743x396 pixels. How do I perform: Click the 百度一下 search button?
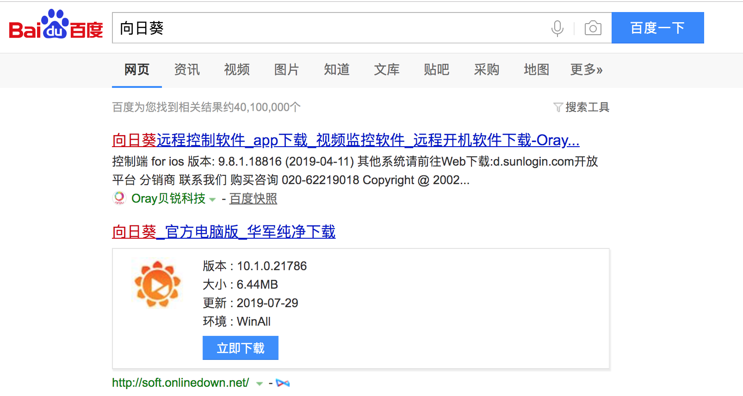coord(657,28)
